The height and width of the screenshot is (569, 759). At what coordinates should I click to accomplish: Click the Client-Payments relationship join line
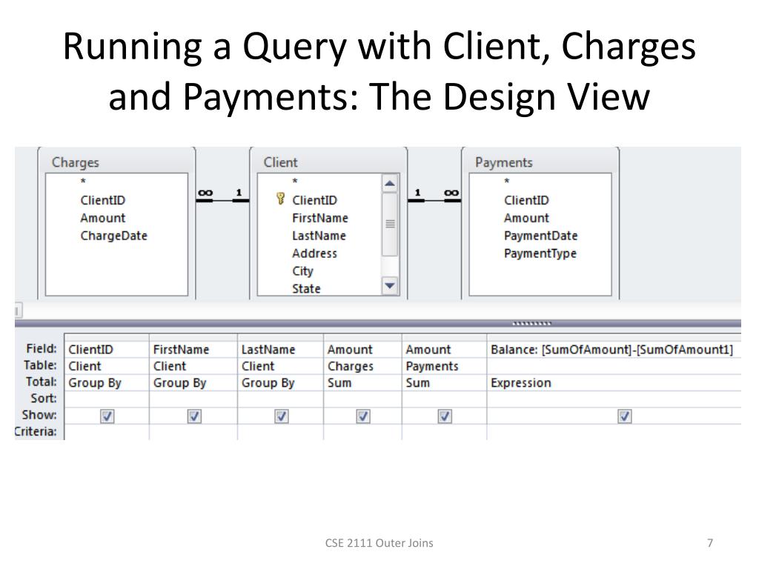coord(434,200)
